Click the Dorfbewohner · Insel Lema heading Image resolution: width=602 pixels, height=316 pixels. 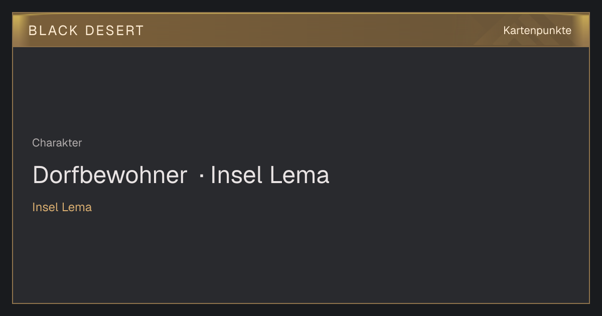(x=181, y=175)
